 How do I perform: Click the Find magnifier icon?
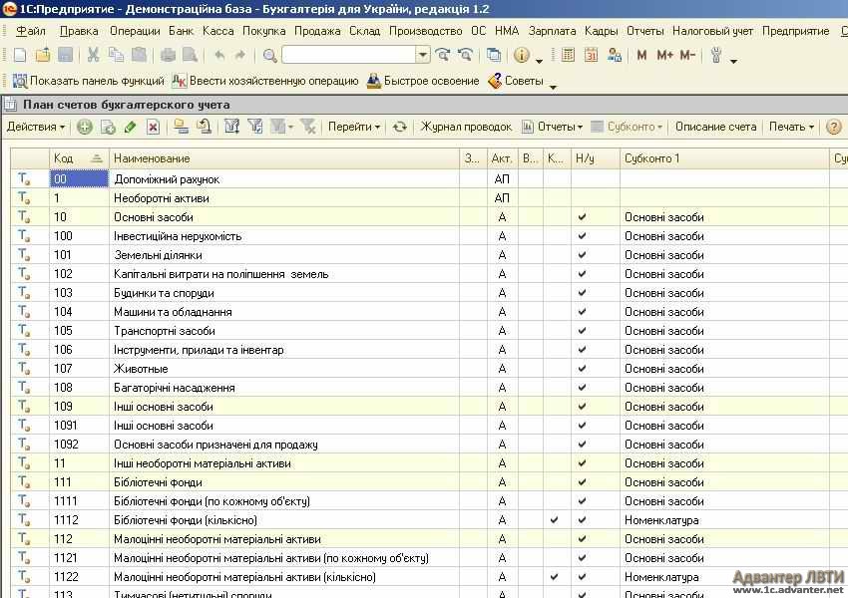tap(269, 55)
